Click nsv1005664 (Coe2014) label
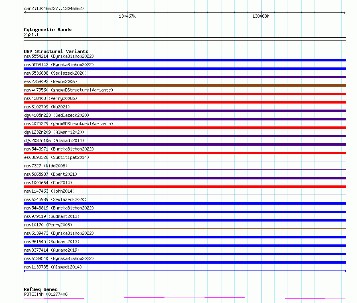The width and height of the screenshot is (357, 303). coord(48,183)
